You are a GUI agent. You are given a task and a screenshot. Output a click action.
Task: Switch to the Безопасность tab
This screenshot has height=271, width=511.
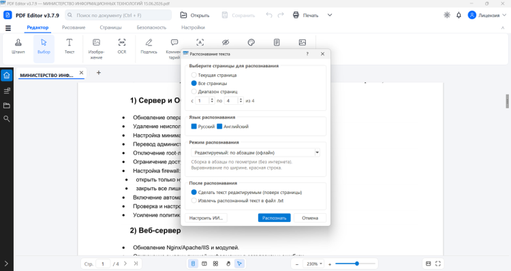[x=151, y=28]
